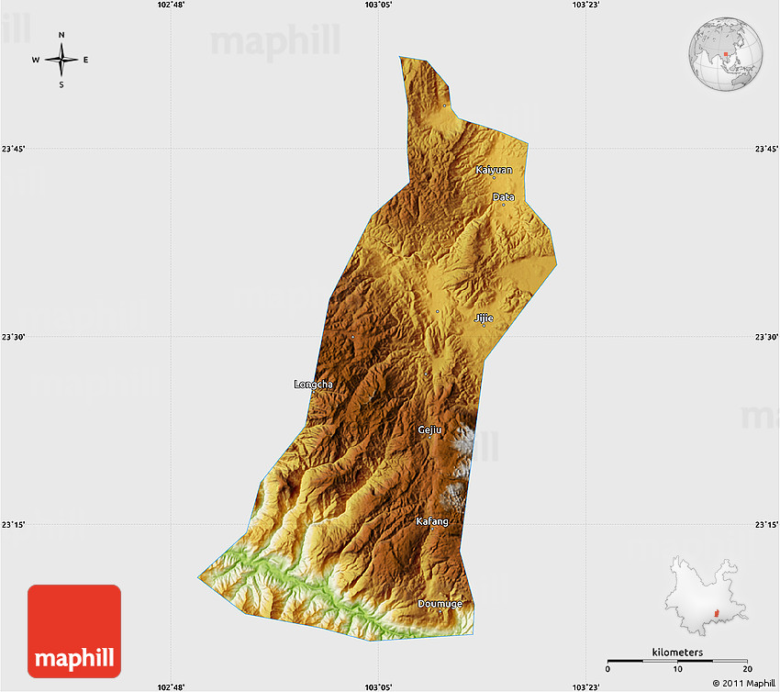Screen dimensions: 780x692
Task: Open the © 2011 Maphill copyright link
Action: 745,683
